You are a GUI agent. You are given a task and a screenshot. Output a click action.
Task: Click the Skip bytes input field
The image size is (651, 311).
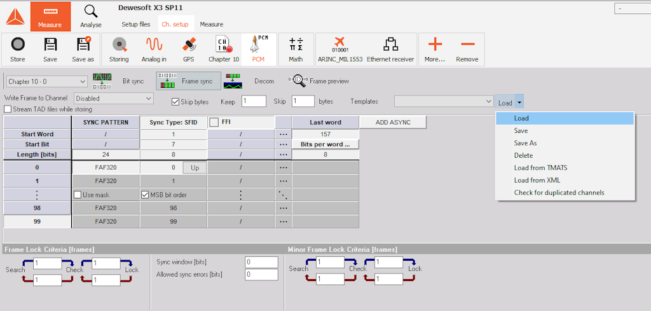pos(303,101)
